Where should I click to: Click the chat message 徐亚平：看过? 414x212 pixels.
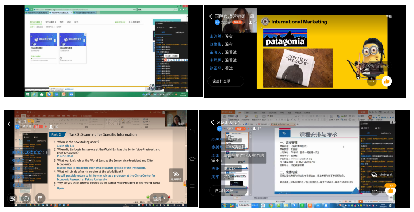(221, 68)
